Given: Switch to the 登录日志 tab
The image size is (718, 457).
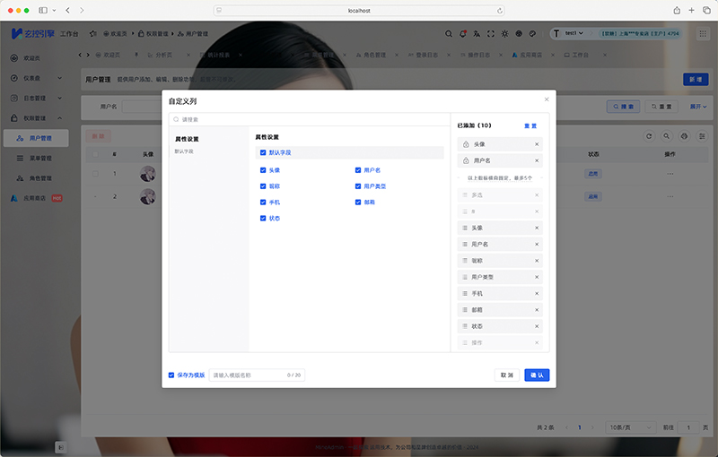Looking at the screenshot, I should point(427,55).
